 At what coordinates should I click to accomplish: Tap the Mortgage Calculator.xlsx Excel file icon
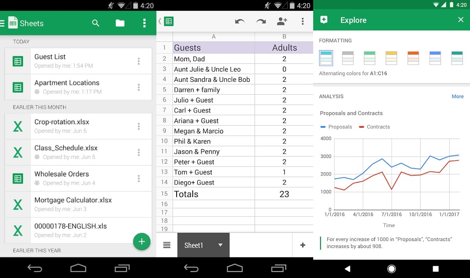point(18,204)
